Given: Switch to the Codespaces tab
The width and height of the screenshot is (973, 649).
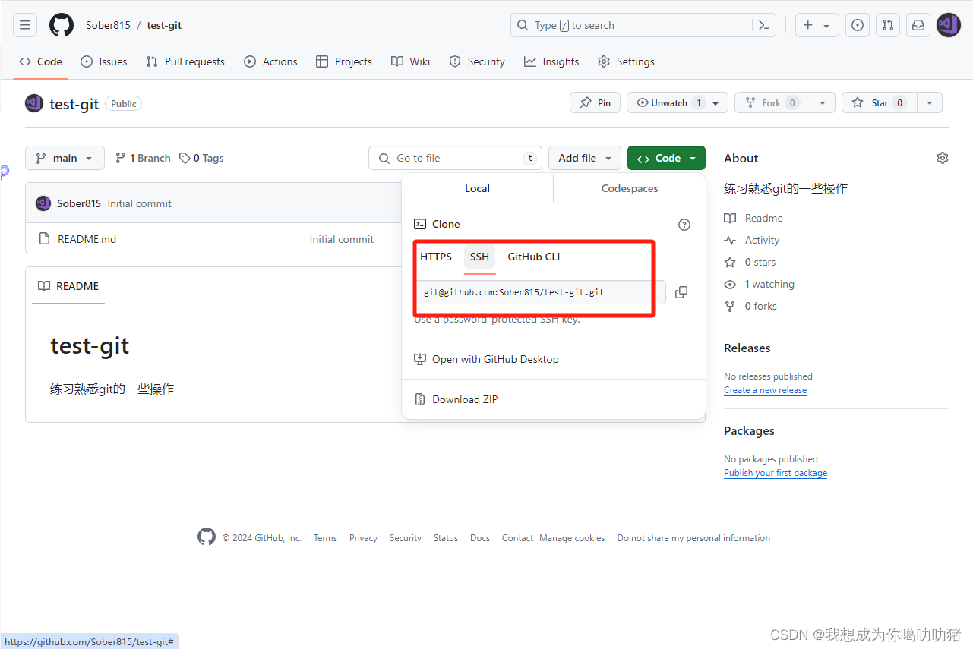Looking at the screenshot, I should point(630,188).
